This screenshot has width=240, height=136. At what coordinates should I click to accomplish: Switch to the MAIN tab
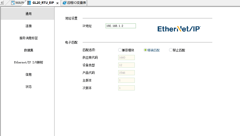20,3
